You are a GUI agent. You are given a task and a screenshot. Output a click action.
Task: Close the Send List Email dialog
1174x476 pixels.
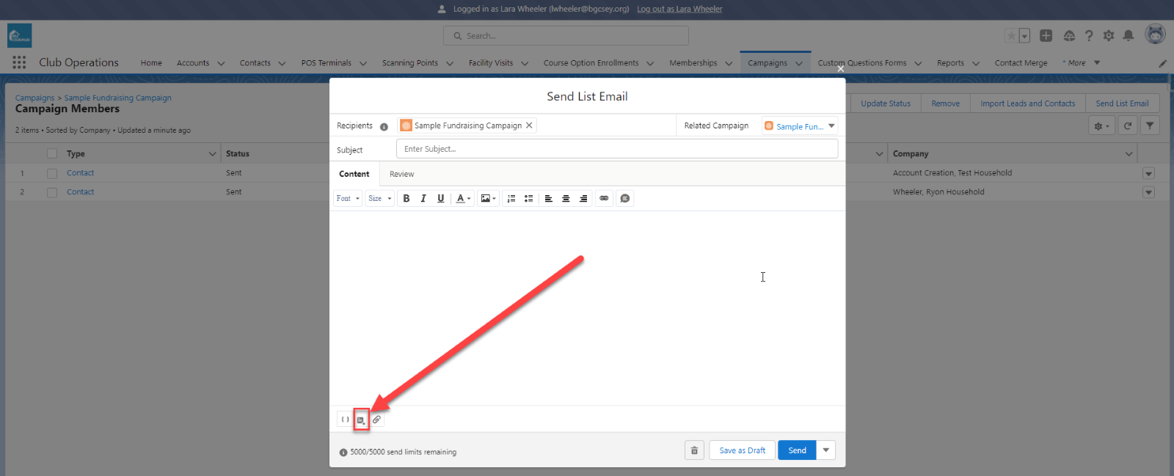point(841,69)
